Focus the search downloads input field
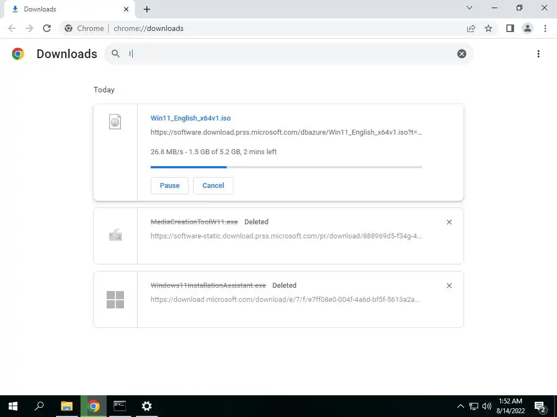Screen dimensions: 557x417 pos(289,54)
